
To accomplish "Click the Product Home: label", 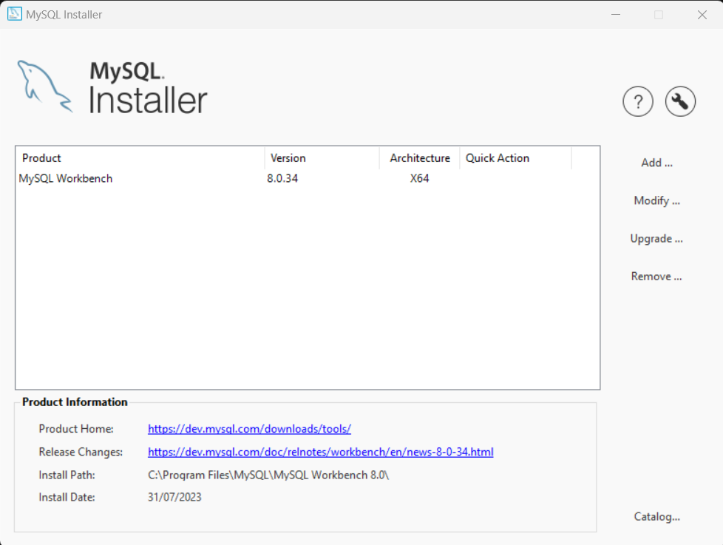I will pos(76,429).
